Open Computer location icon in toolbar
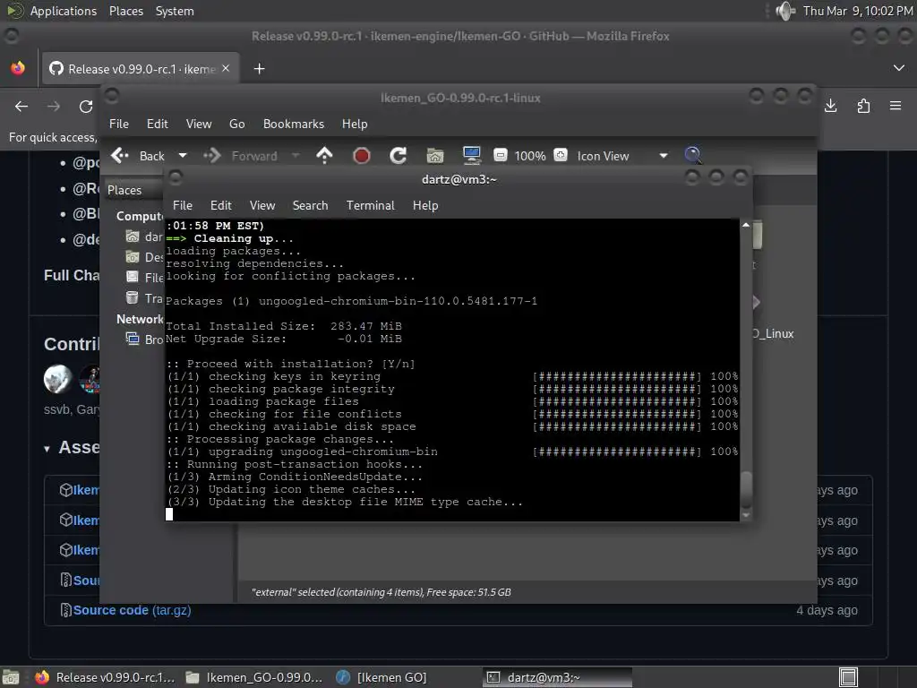 coord(471,156)
